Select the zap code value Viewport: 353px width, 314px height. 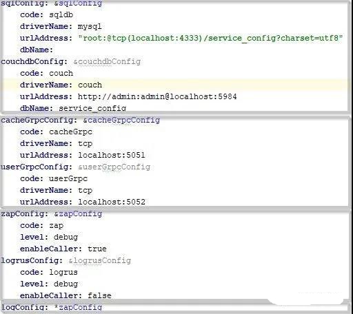click(56, 226)
